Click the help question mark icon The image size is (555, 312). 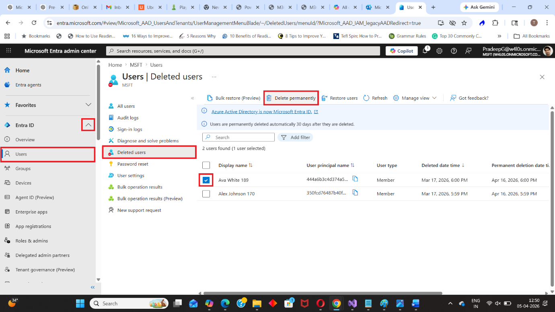(454, 51)
